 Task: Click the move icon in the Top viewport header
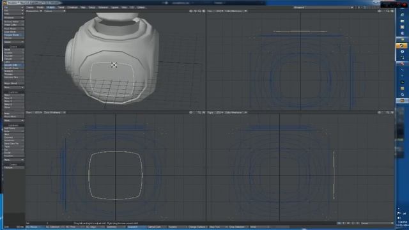(380, 11)
